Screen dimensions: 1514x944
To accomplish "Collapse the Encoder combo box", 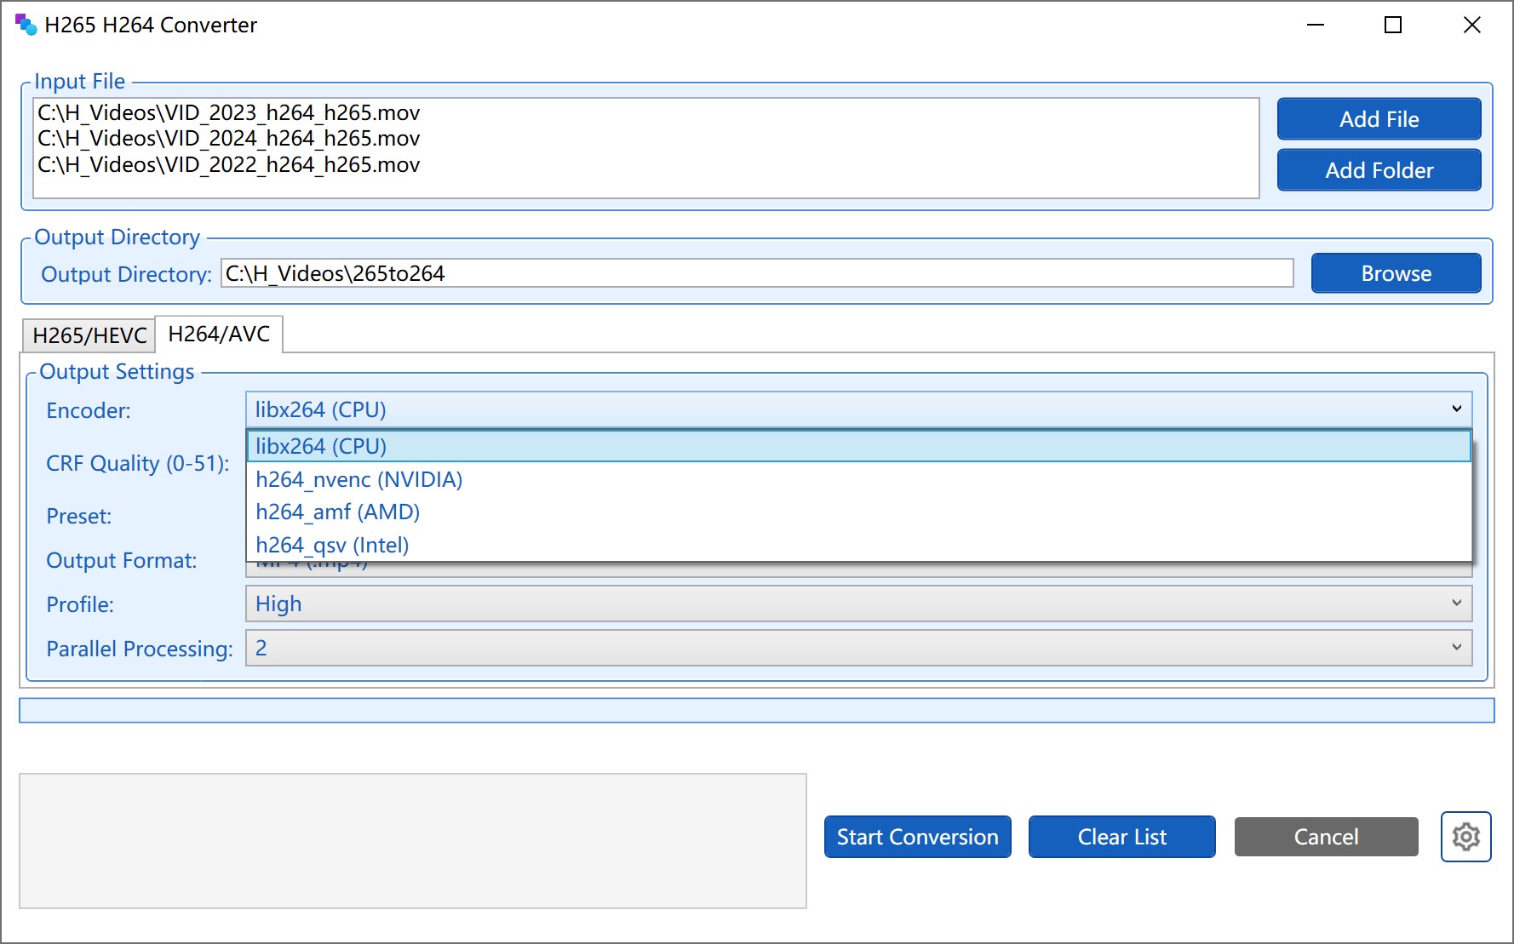I will [858, 409].
